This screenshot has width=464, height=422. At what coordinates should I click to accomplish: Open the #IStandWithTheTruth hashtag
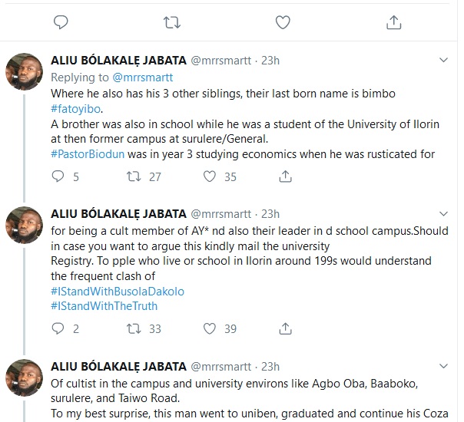104,306
